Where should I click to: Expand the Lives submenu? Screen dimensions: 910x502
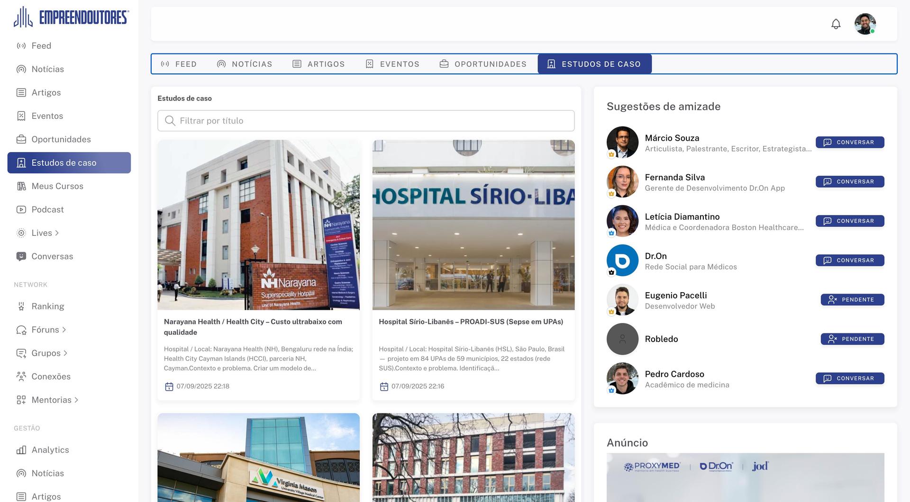click(x=57, y=233)
